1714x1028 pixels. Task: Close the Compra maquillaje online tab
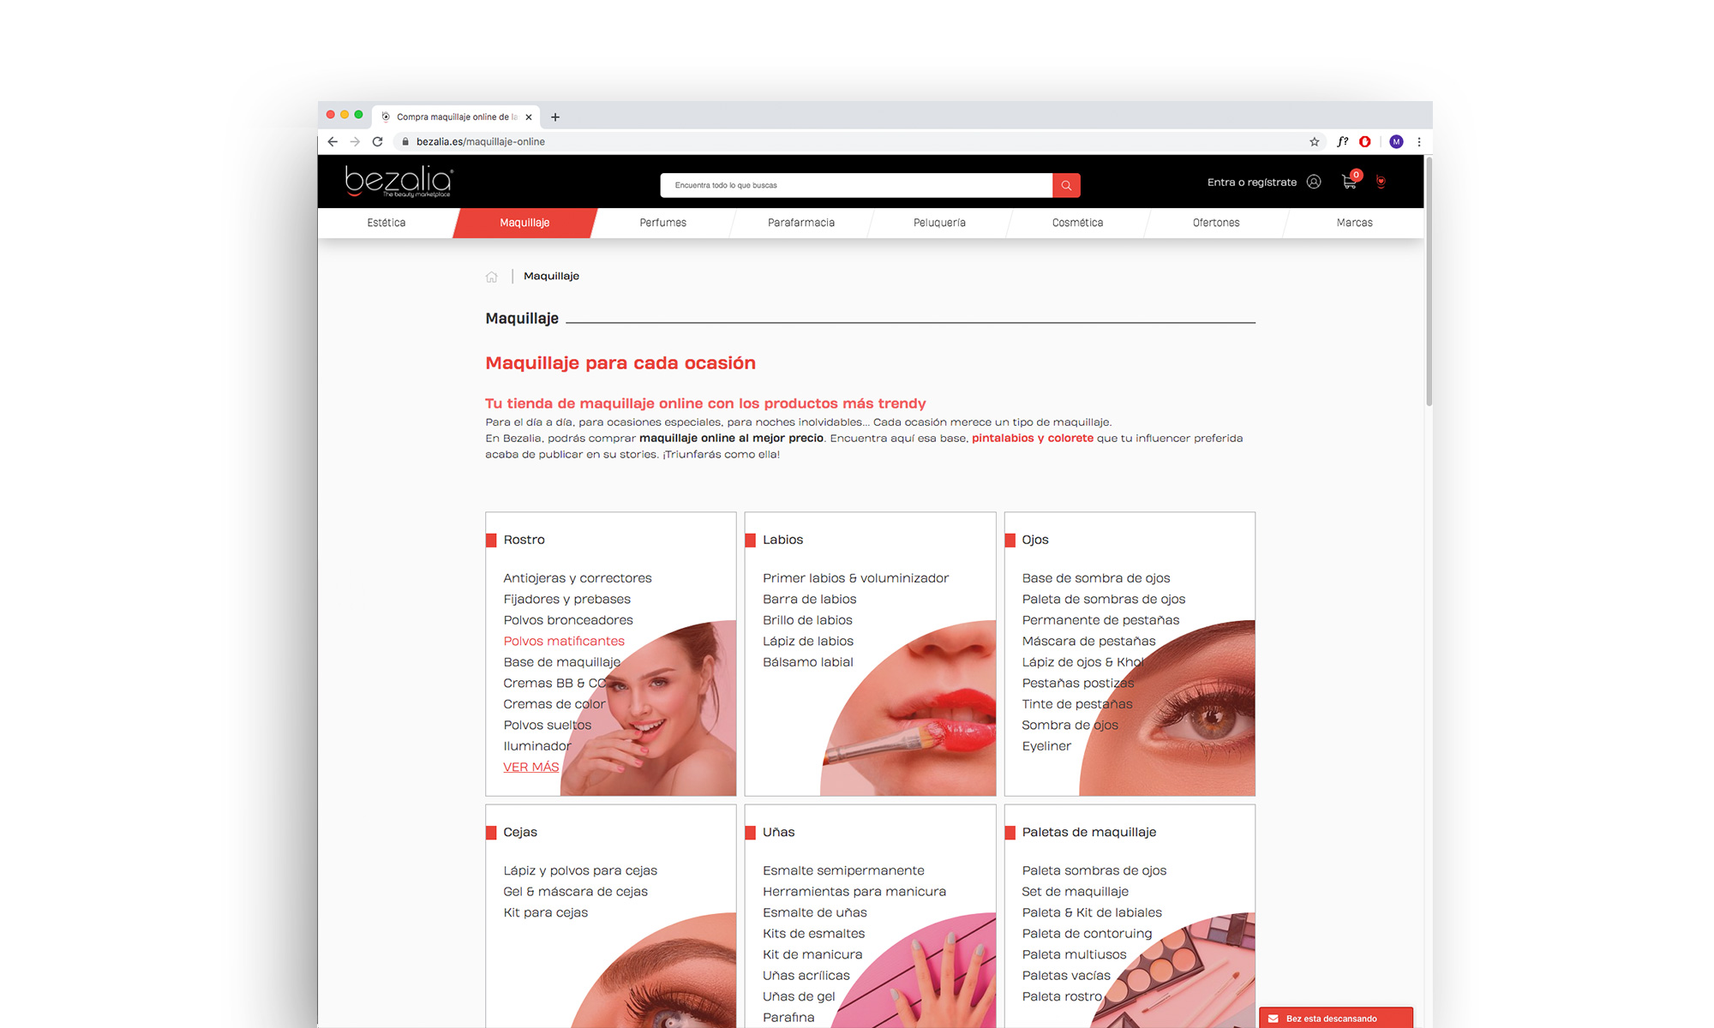pyautogui.click(x=529, y=117)
